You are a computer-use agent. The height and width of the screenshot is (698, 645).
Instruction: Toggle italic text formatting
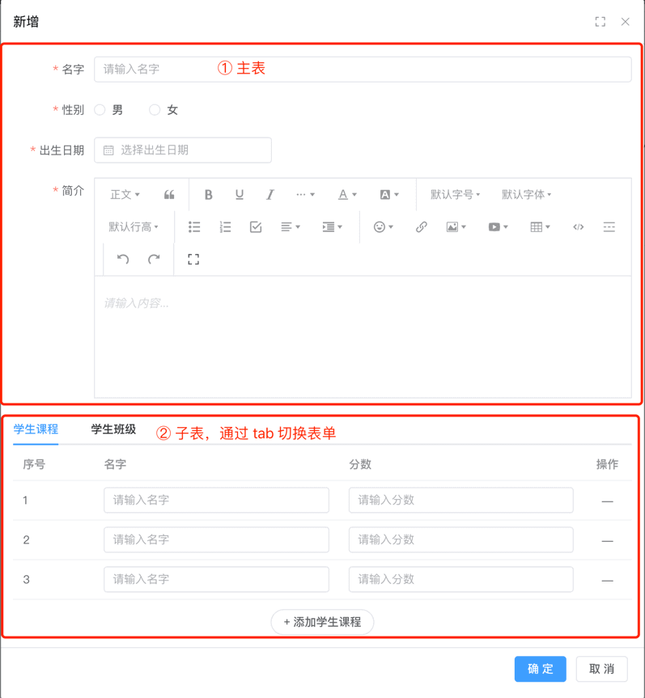pos(270,194)
